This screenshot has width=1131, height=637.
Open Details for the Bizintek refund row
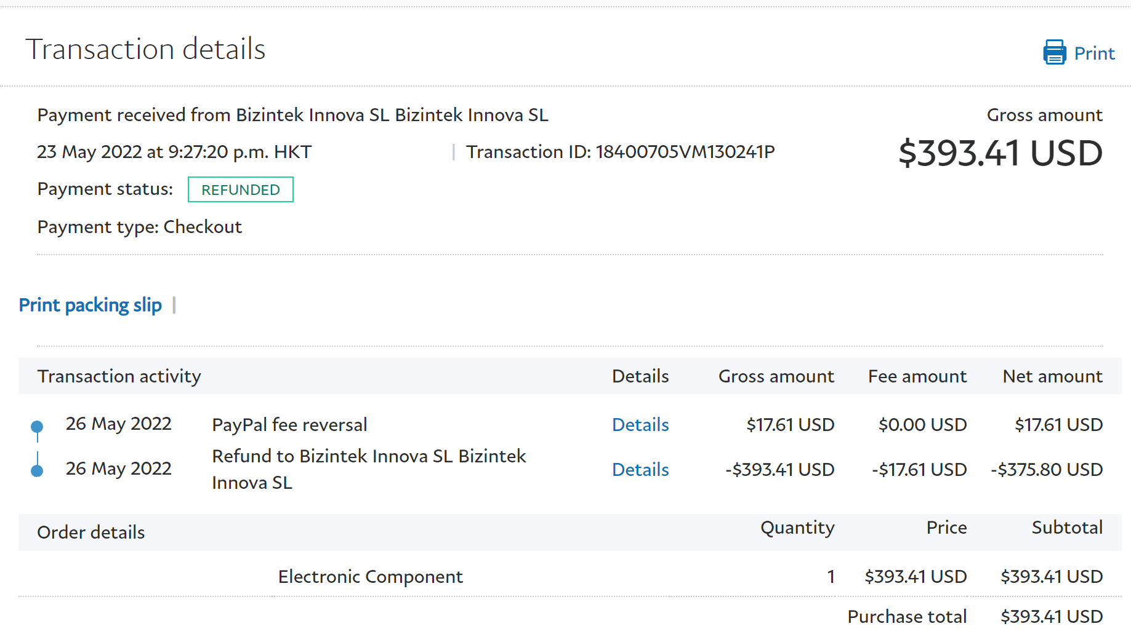point(640,470)
